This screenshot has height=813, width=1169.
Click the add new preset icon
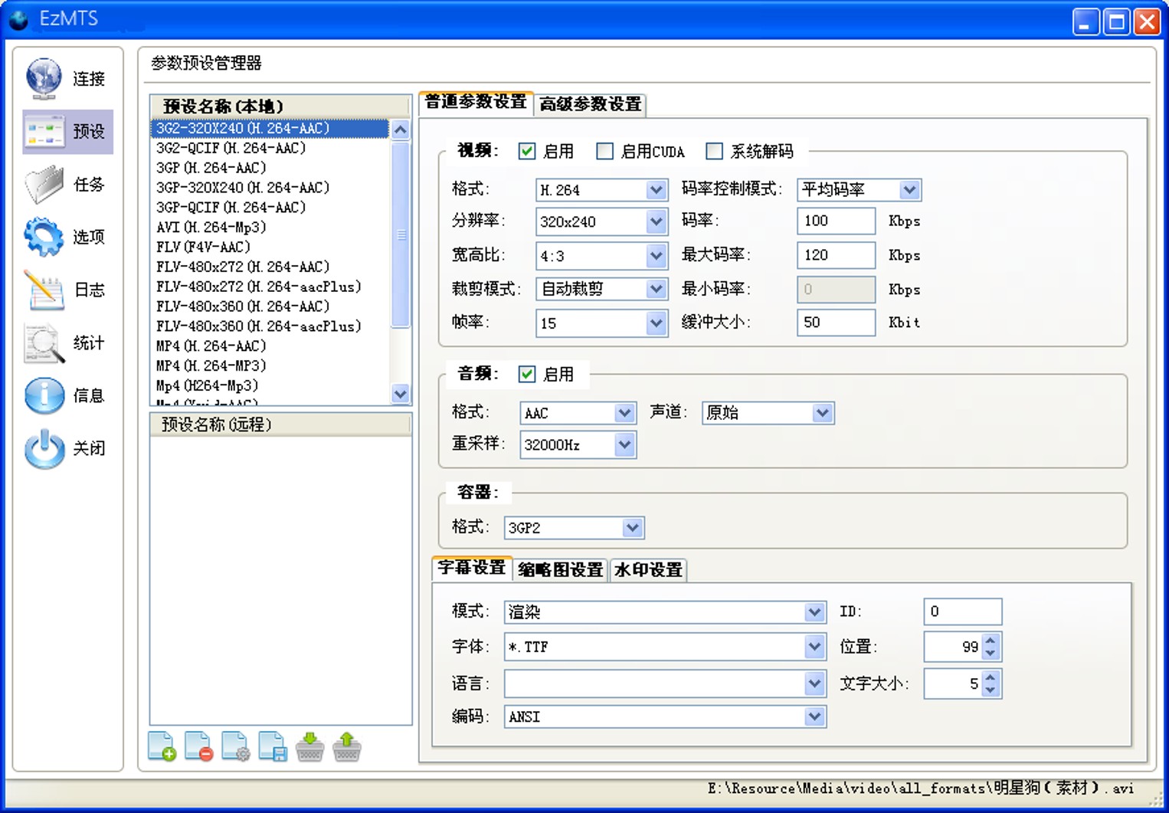[162, 746]
